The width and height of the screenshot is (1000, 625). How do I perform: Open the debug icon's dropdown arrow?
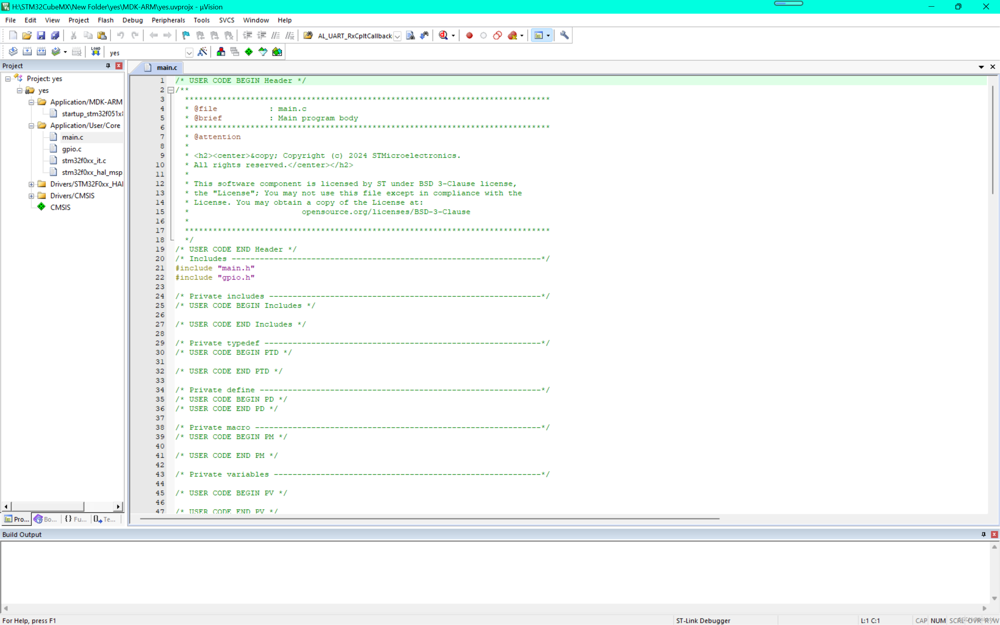pos(453,36)
